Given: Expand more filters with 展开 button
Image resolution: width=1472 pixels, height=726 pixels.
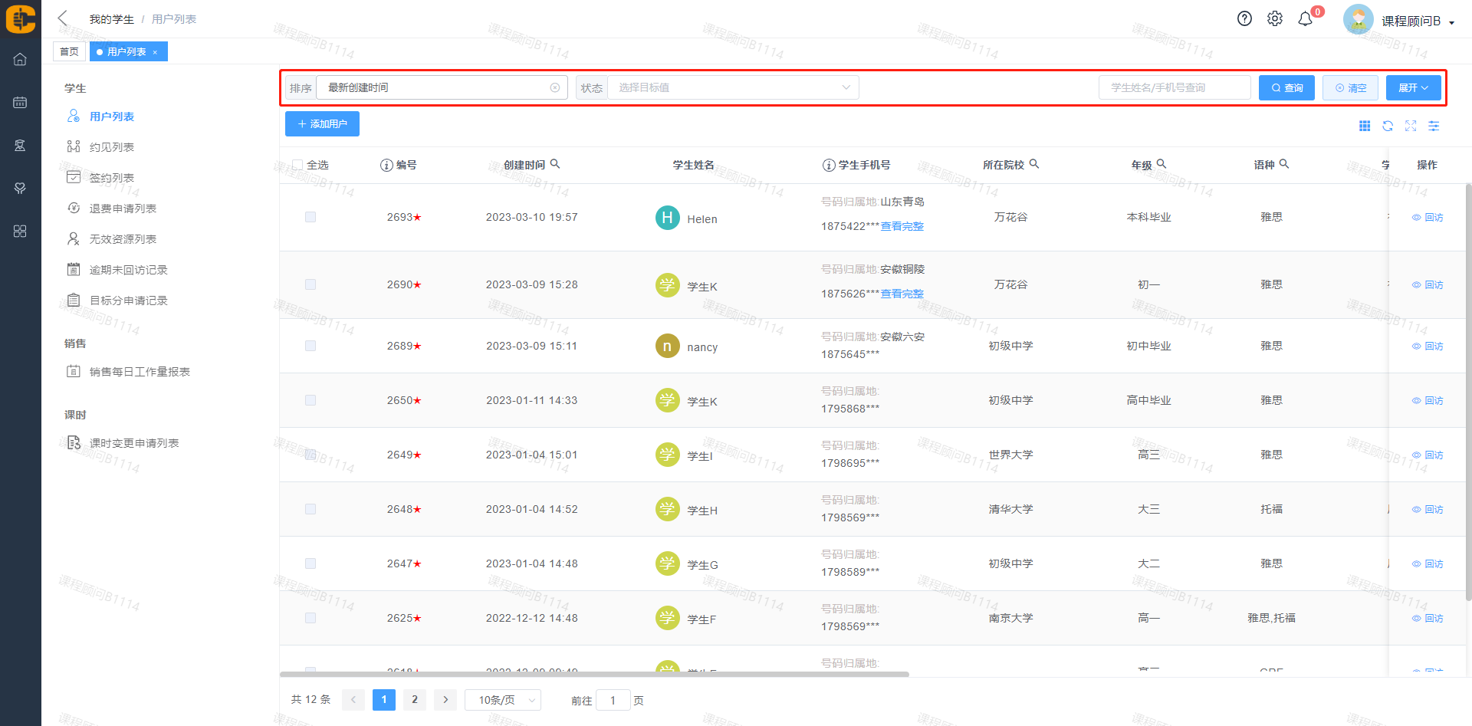Looking at the screenshot, I should [x=1413, y=88].
